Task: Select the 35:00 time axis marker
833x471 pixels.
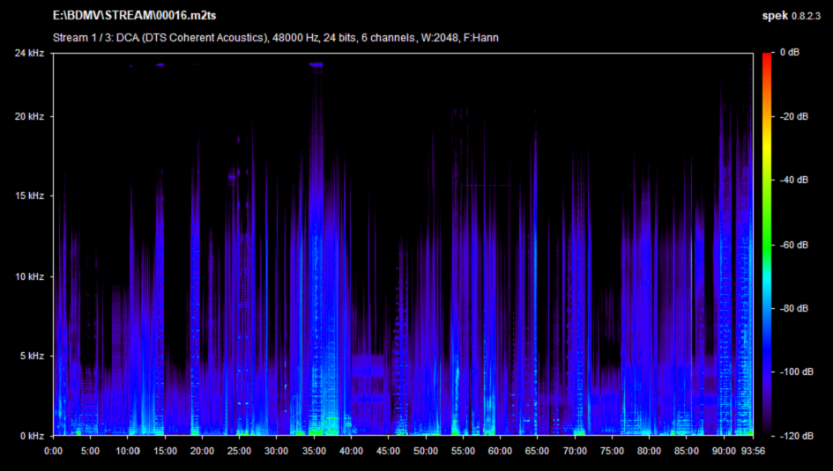Action: pyautogui.click(x=314, y=451)
